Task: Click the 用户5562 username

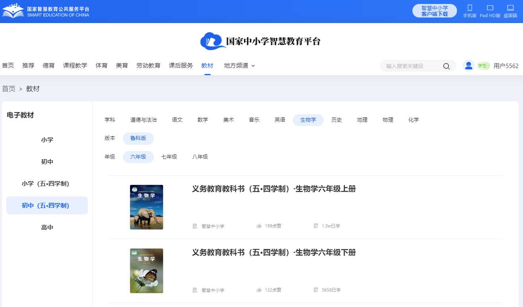Action: coord(506,66)
